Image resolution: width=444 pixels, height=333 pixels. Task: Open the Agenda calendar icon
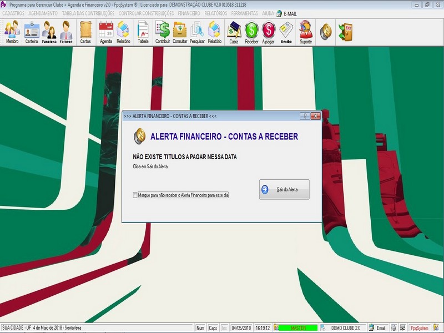[x=106, y=32]
